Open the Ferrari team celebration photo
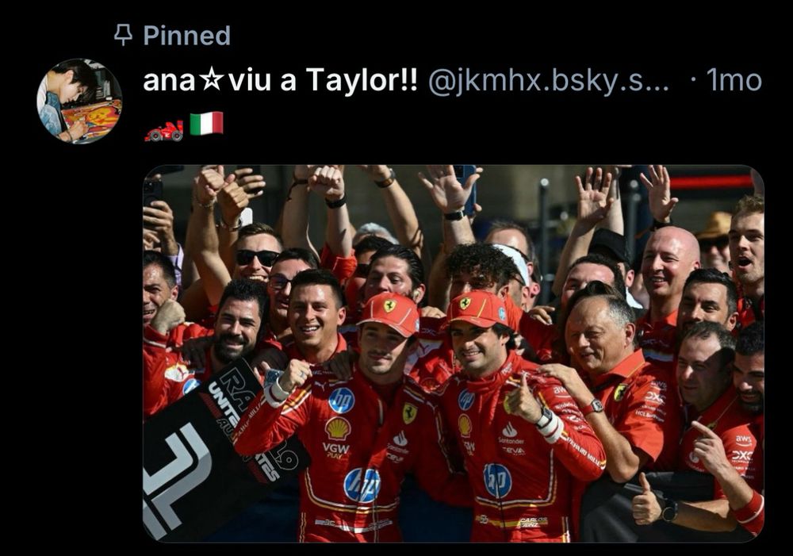This screenshot has height=556, width=793. pos(454,354)
